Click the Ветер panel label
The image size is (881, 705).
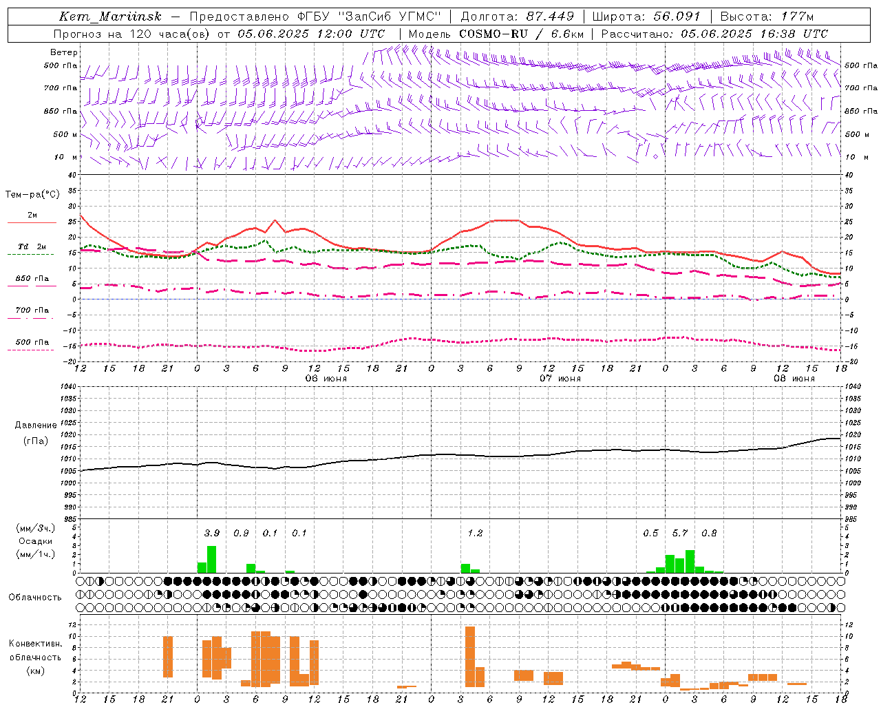pyautogui.click(x=64, y=52)
